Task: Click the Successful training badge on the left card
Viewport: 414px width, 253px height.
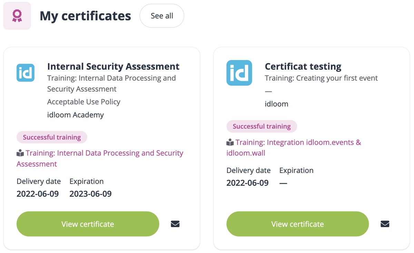Action: (52, 137)
